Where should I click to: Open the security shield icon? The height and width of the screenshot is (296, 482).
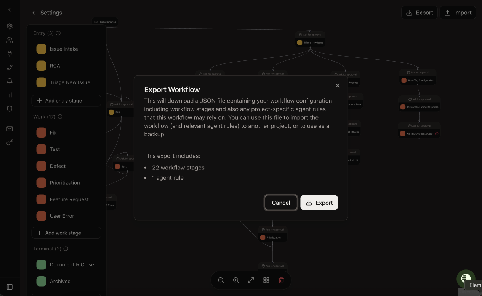point(10,109)
